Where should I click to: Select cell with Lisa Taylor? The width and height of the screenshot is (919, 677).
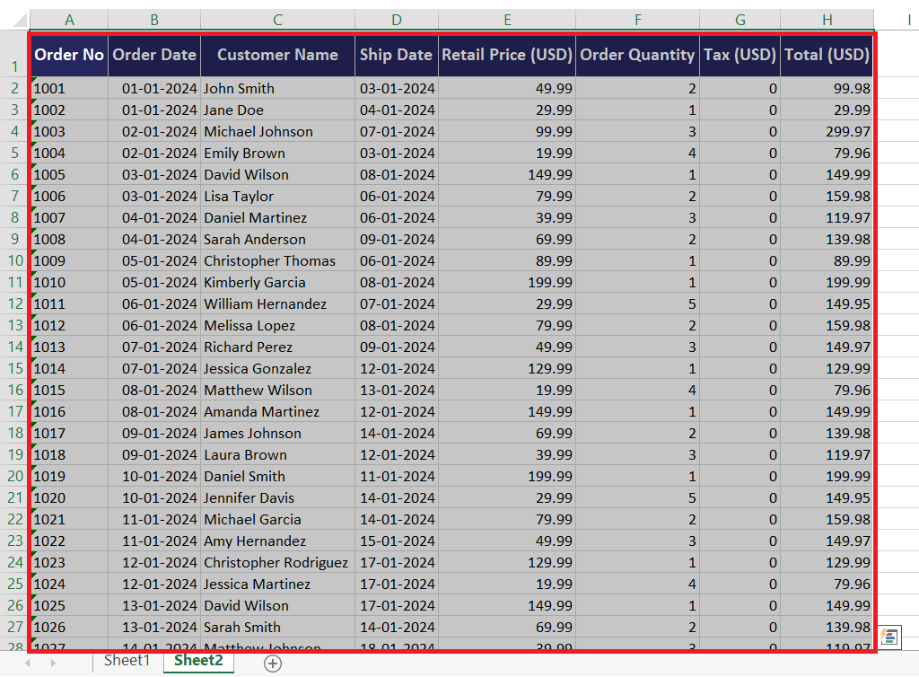coord(278,197)
